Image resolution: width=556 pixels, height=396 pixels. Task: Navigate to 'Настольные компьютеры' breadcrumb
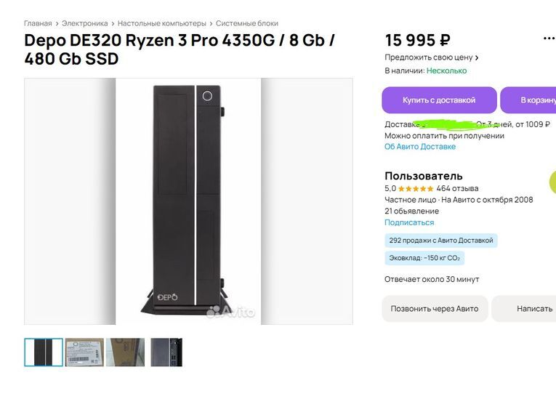click(161, 23)
